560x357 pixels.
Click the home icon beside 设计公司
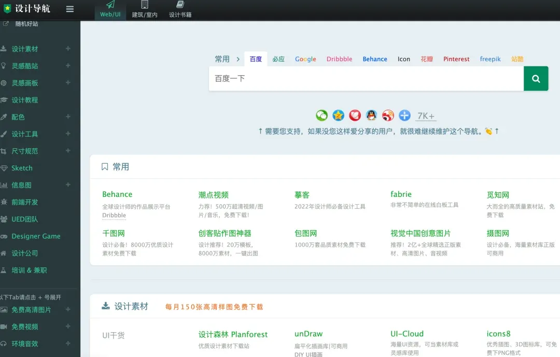coord(4,253)
